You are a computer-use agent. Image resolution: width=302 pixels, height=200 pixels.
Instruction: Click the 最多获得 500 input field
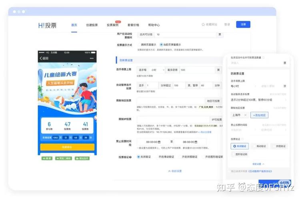197,70
